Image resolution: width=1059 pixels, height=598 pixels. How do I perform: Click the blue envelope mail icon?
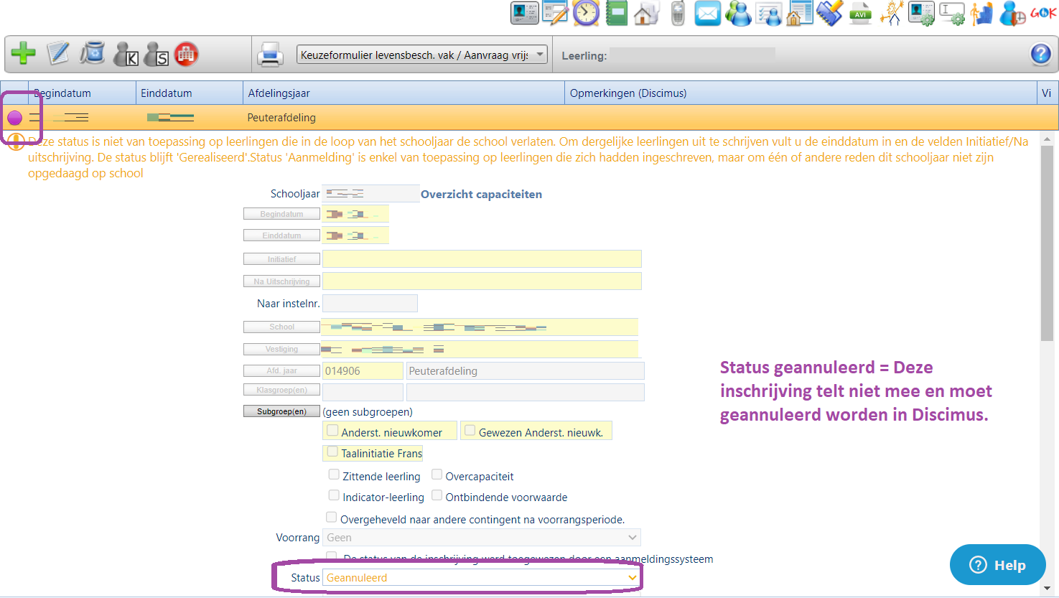click(707, 14)
